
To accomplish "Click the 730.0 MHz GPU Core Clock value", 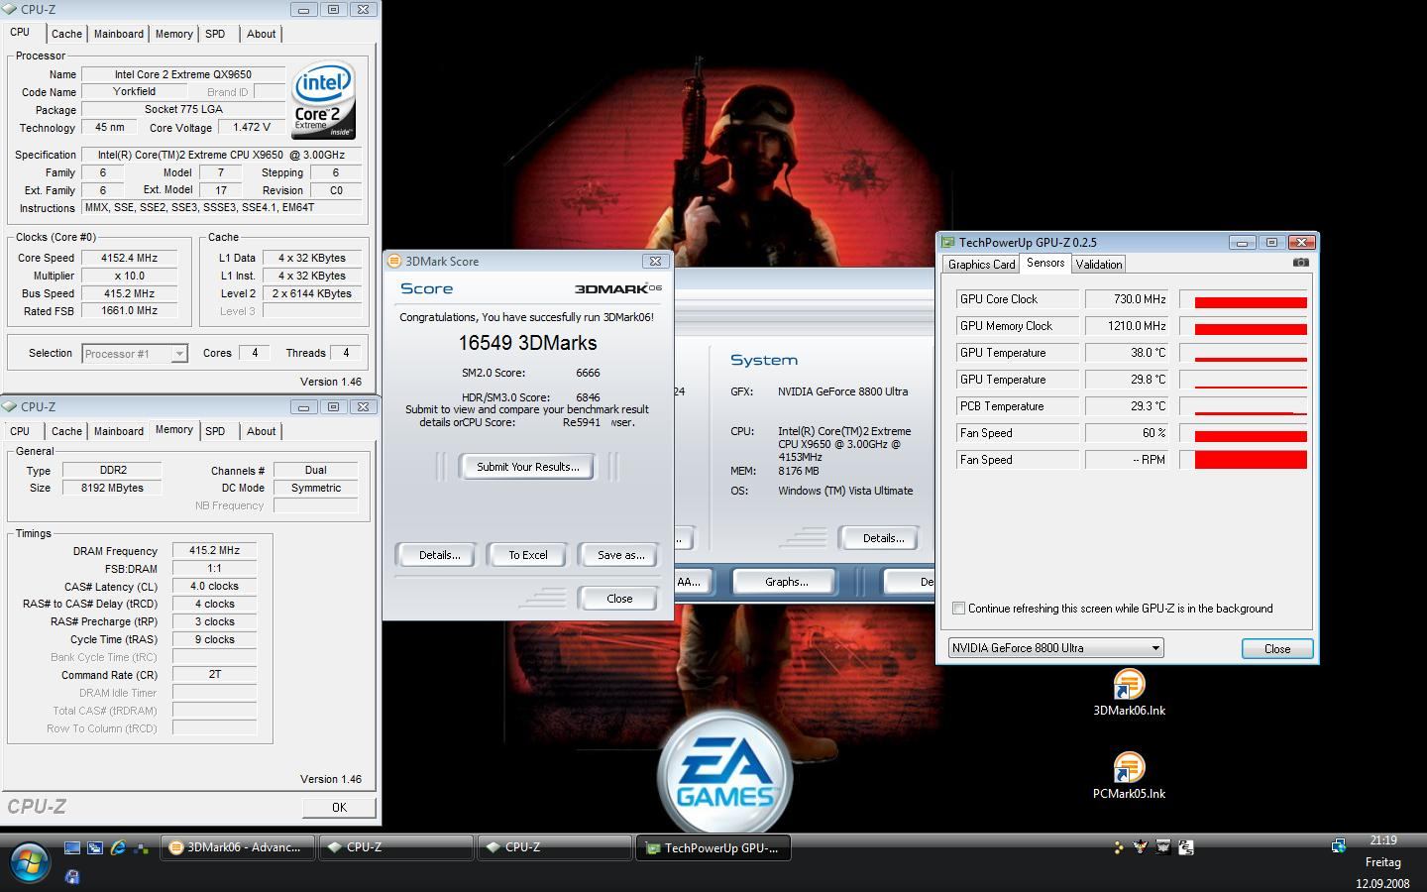I will tap(1128, 299).
